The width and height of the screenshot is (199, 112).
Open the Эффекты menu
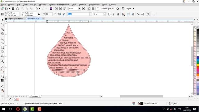(43, 5)
